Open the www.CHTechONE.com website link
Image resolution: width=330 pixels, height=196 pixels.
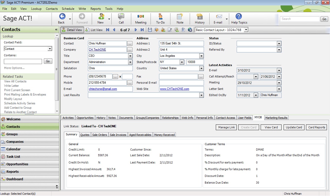[x=175, y=89]
